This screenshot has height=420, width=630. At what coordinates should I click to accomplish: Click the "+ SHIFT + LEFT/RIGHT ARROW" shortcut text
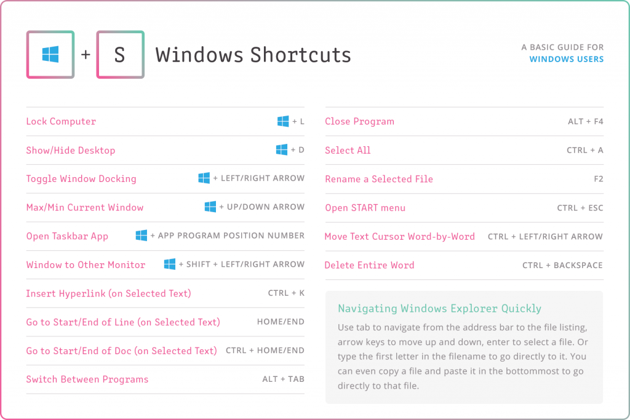241,264
